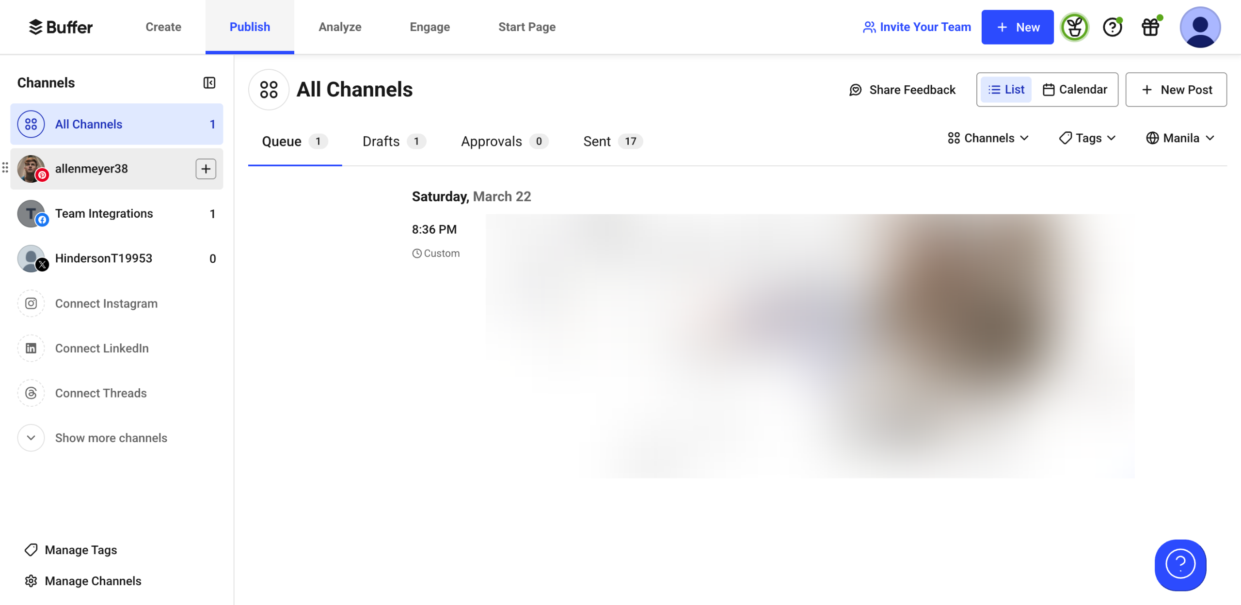Switch to Calendar view

point(1075,90)
